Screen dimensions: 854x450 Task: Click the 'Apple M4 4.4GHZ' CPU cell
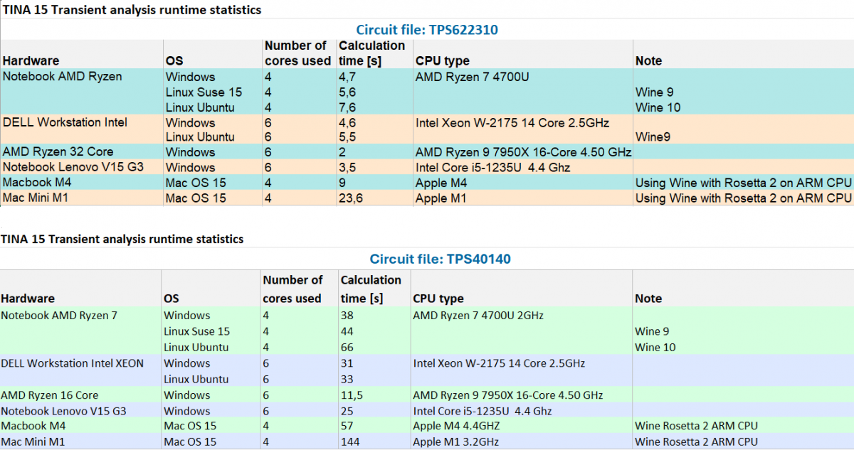coord(456,426)
